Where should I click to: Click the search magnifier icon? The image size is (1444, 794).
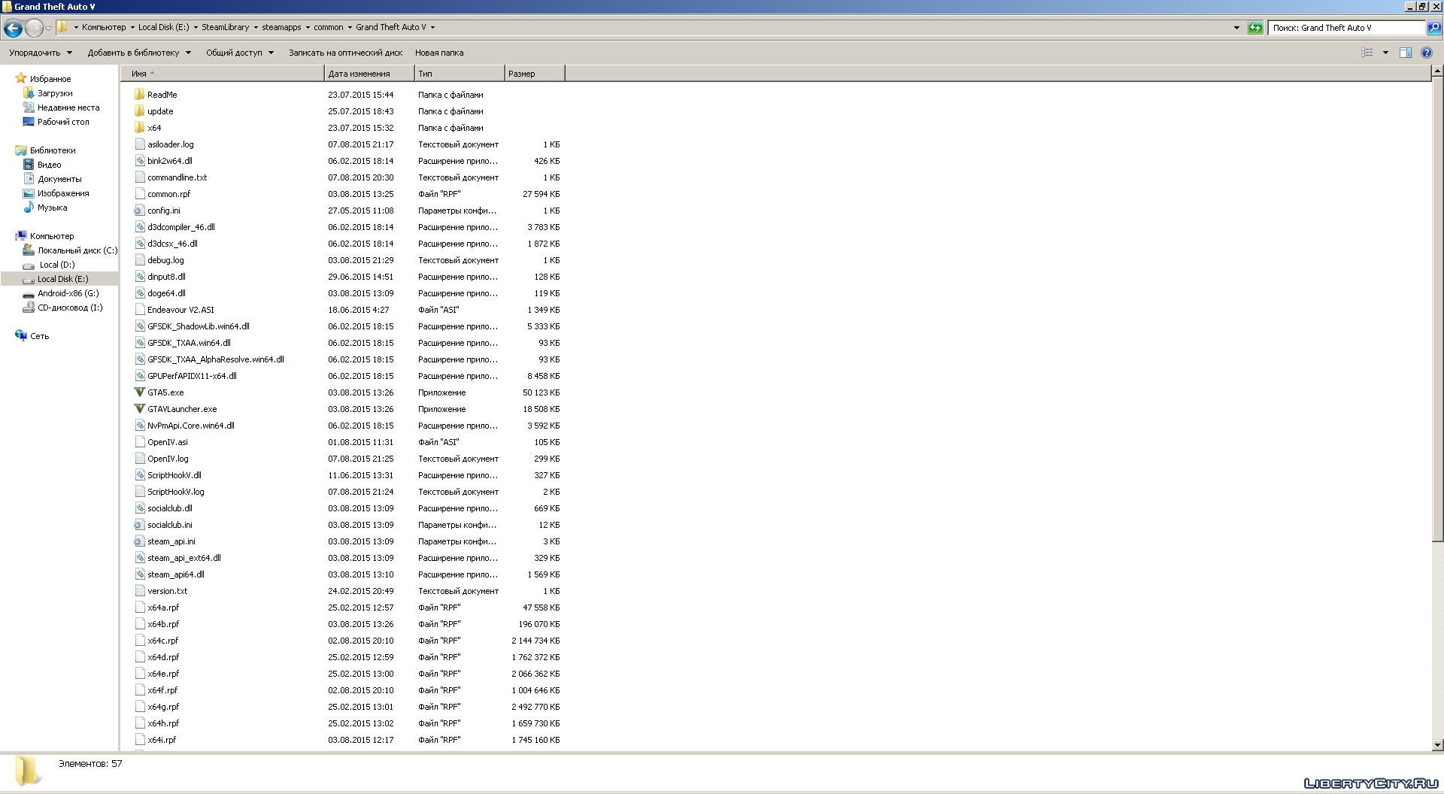coord(1433,28)
